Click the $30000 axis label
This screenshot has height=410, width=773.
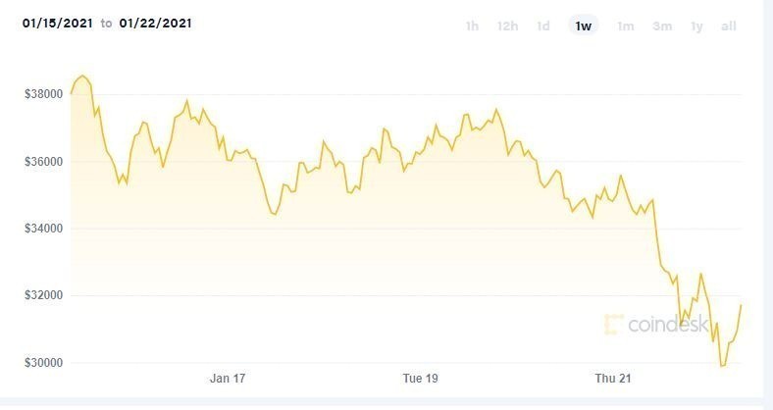(44, 363)
